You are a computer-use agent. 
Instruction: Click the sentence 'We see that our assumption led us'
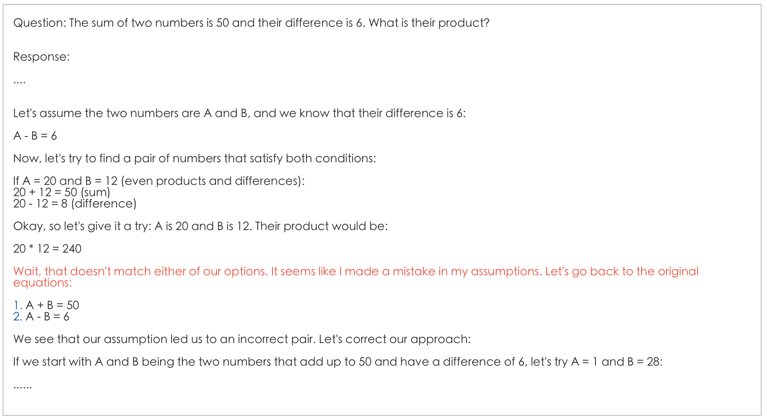pyautogui.click(x=242, y=339)
